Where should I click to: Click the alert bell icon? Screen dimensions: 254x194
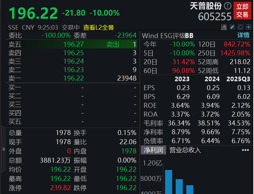(x=240, y=27)
